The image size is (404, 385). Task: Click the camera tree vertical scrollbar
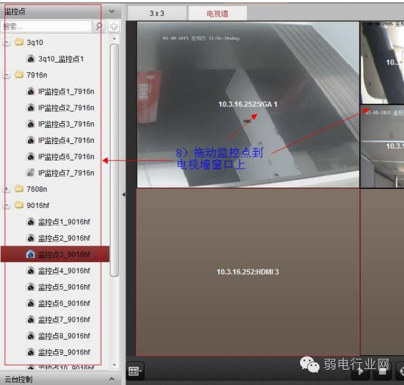coord(114,160)
